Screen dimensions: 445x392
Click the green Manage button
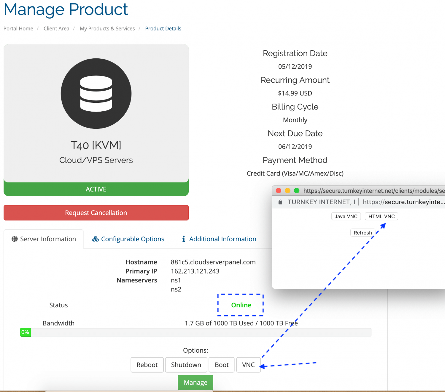click(x=196, y=383)
